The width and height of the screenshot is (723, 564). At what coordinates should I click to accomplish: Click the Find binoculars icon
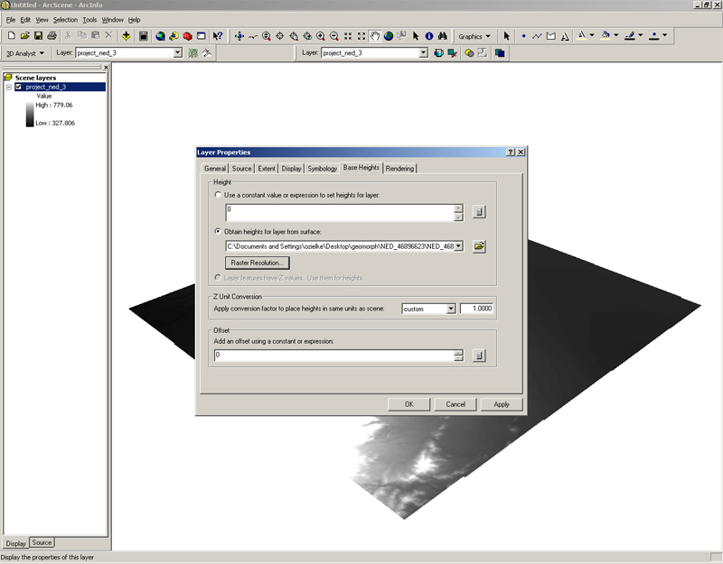(444, 36)
